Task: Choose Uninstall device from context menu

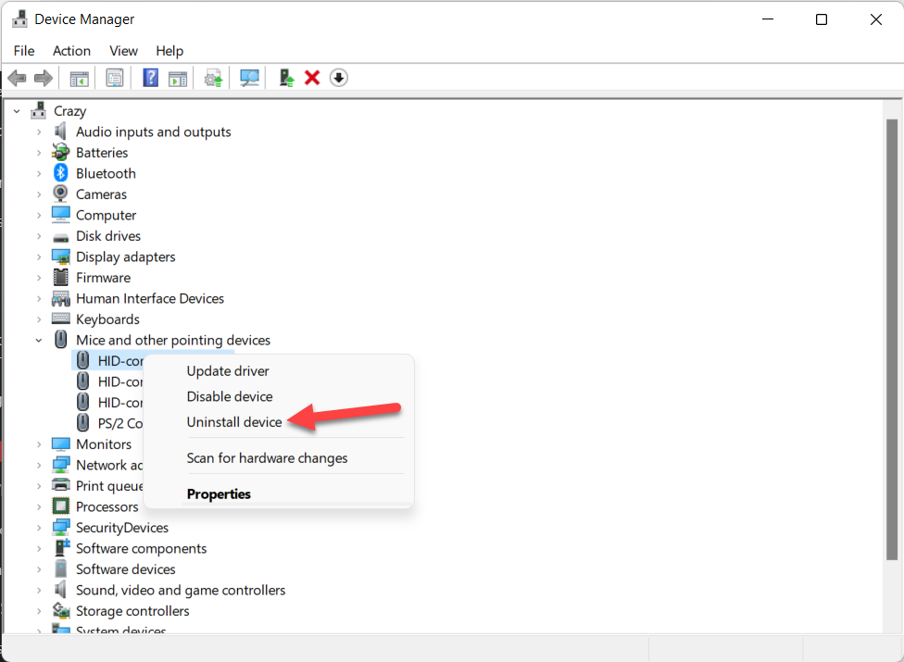Action: (x=234, y=422)
